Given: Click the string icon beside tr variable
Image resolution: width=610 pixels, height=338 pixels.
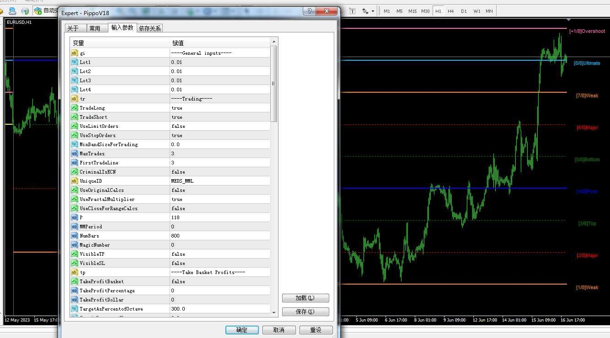Looking at the screenshot, I should pyautogui.click(x=74, y=99).
